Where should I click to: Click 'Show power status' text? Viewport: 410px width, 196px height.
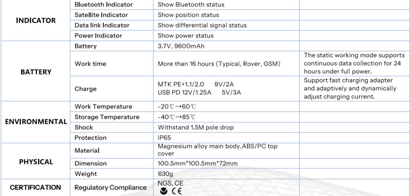point(186,36)
